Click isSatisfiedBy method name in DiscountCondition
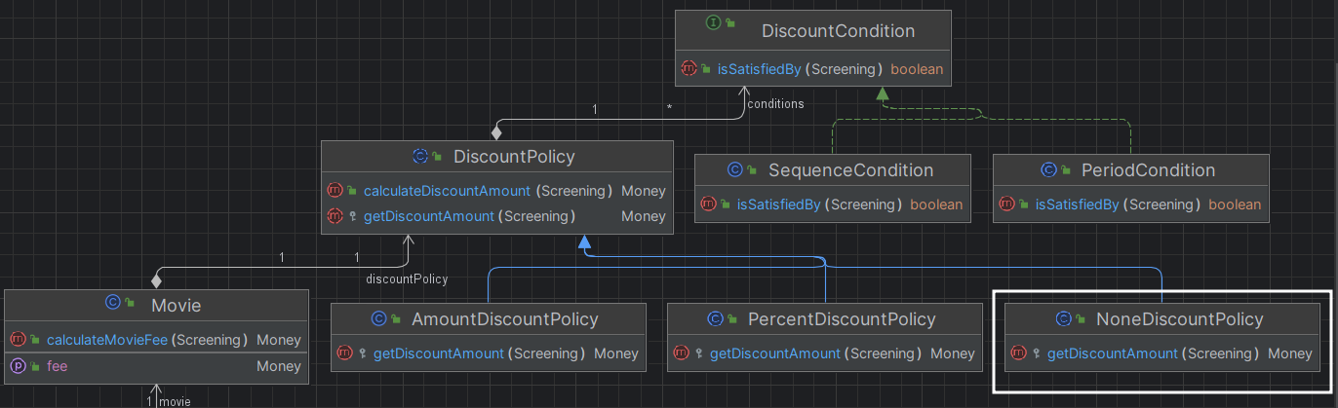1338x408 pixels. pos(762,69)
